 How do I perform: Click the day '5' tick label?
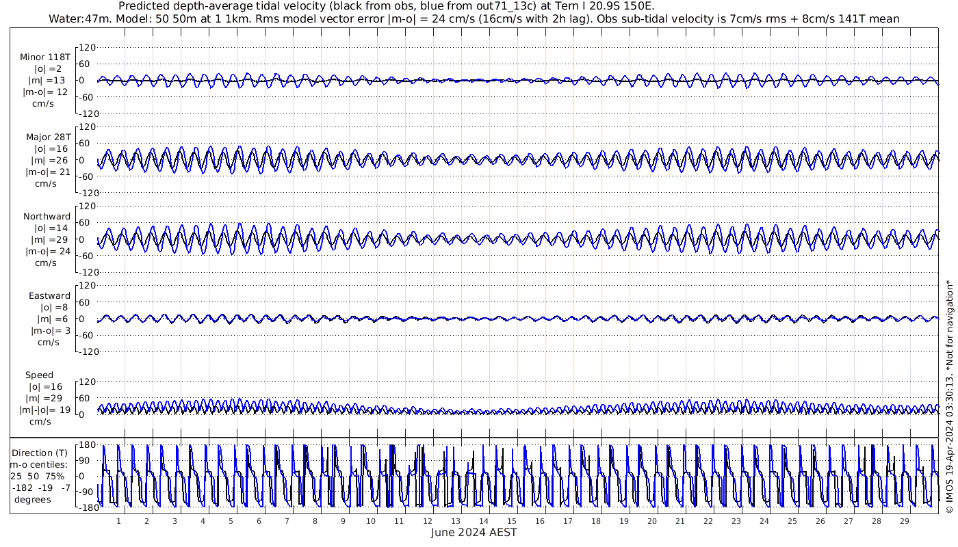[x=231, y=520]
